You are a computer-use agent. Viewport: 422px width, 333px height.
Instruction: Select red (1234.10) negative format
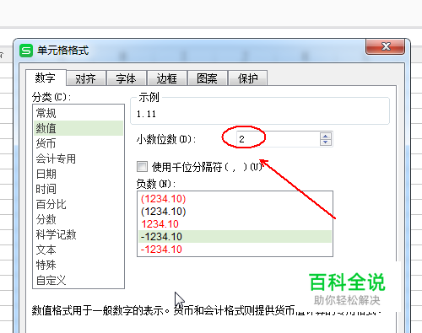pos(235,199)
